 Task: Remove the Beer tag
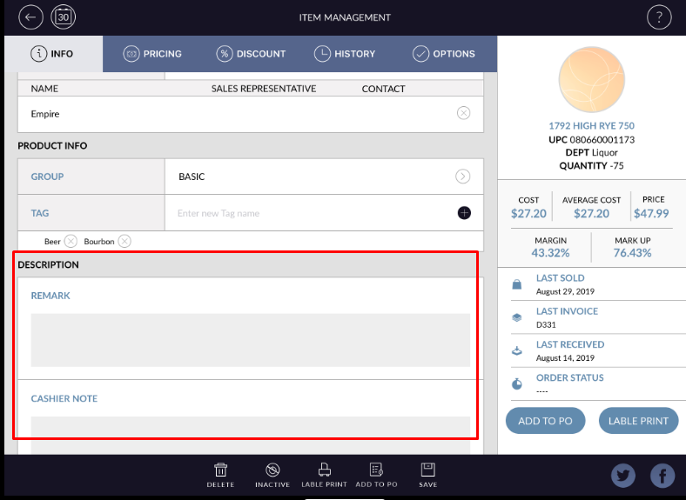coord(71,241)
